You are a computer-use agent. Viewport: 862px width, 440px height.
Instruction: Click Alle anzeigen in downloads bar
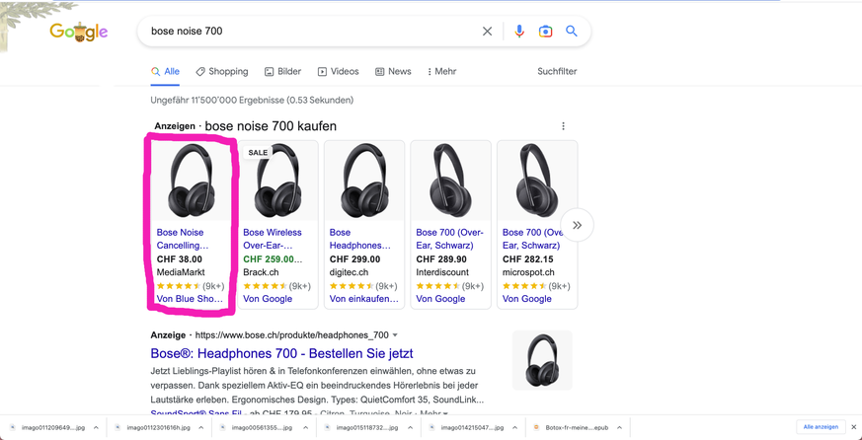point(821,427)
